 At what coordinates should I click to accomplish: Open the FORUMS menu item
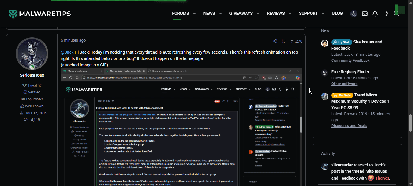pos(180,13)
